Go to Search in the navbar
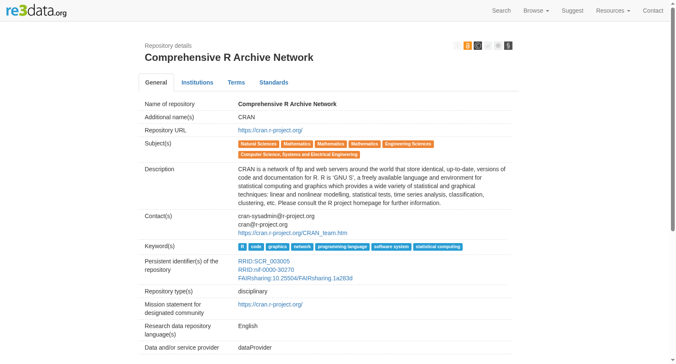The image size is (676, 364). point(502,11)
